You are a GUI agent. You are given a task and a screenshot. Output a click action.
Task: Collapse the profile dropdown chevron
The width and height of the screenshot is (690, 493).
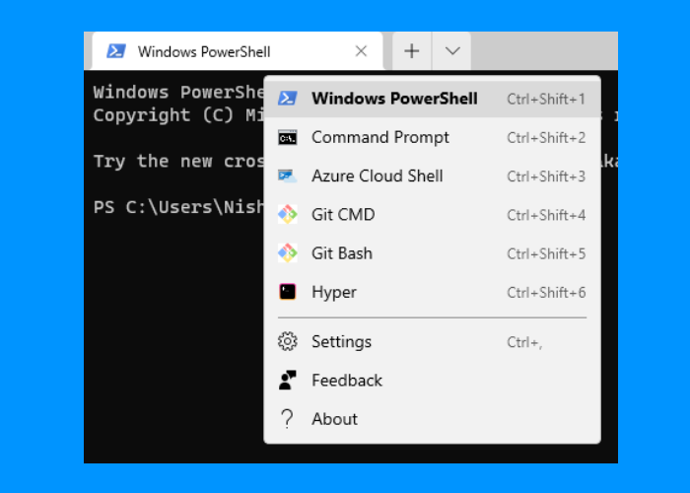[x=451, y=51]
